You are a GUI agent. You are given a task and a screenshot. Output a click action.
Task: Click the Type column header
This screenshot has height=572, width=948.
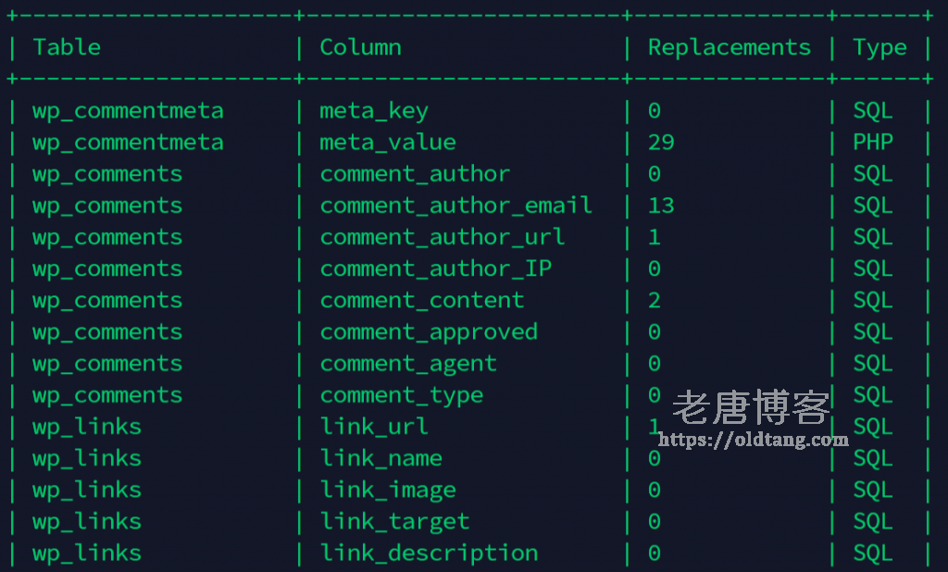pyautogui.click(x=879, y=48)
